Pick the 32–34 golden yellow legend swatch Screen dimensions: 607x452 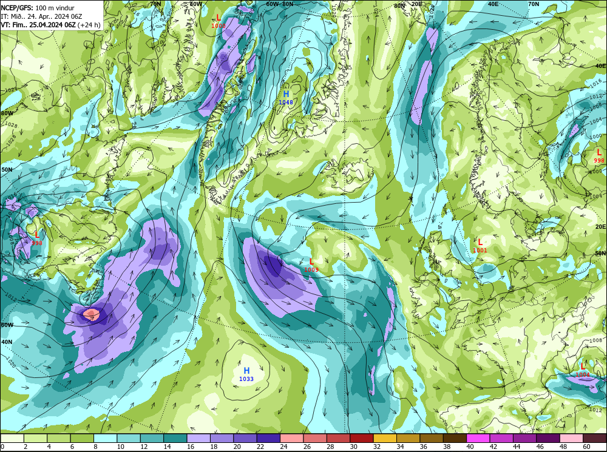[385, 438]
